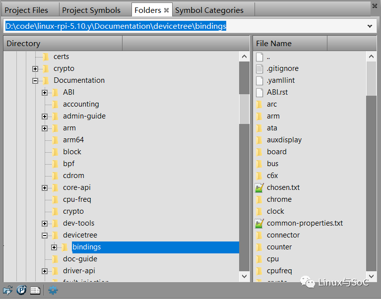Click the arc folder icon in file list
The height and width of the screenshot is (299, 381).
[x=259, y=105]
